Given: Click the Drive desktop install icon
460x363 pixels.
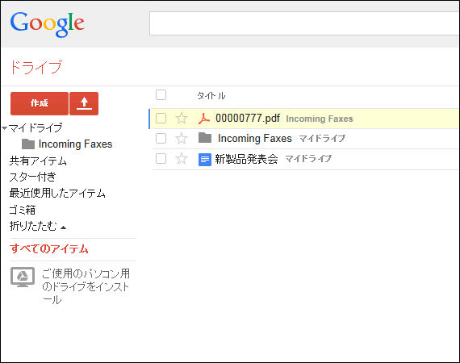Looking at the screenshot, I should pos(23,277).
